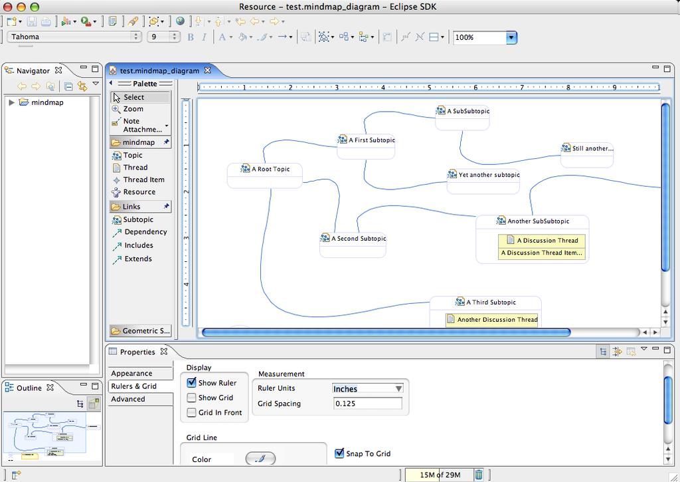The height and width of the screenshot is (482, 680).
Task: Click the External Tools run icon
Action: point(86,21)
